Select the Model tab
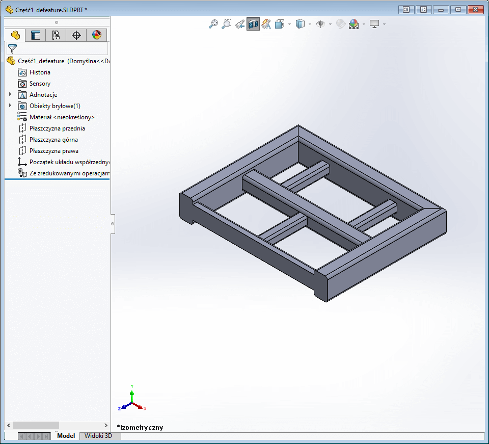The image size is (489, 444). click(x=65, y=436)
